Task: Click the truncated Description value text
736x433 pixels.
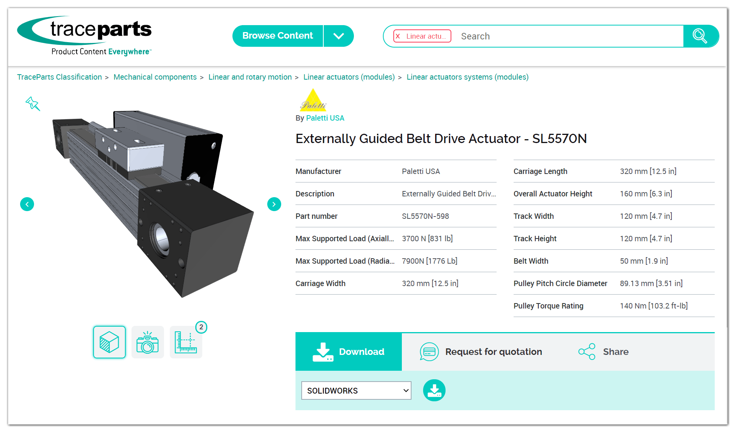Action: coord(449,194)
